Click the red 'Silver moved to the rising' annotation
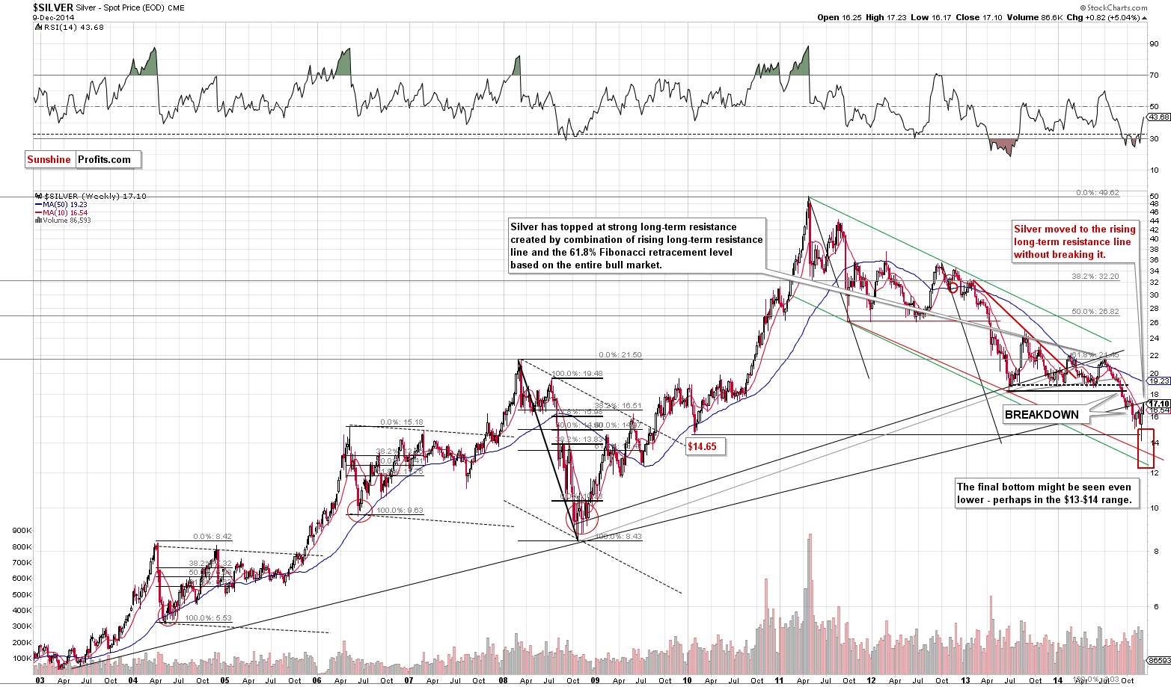 click(x=1074, y=241)
